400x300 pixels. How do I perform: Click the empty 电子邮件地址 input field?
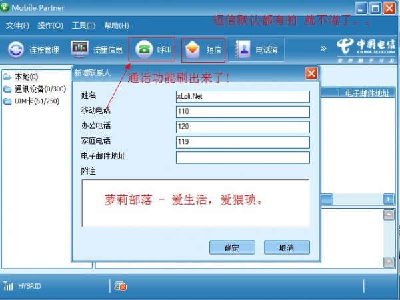pyautogui.click(x=243, y=157)
